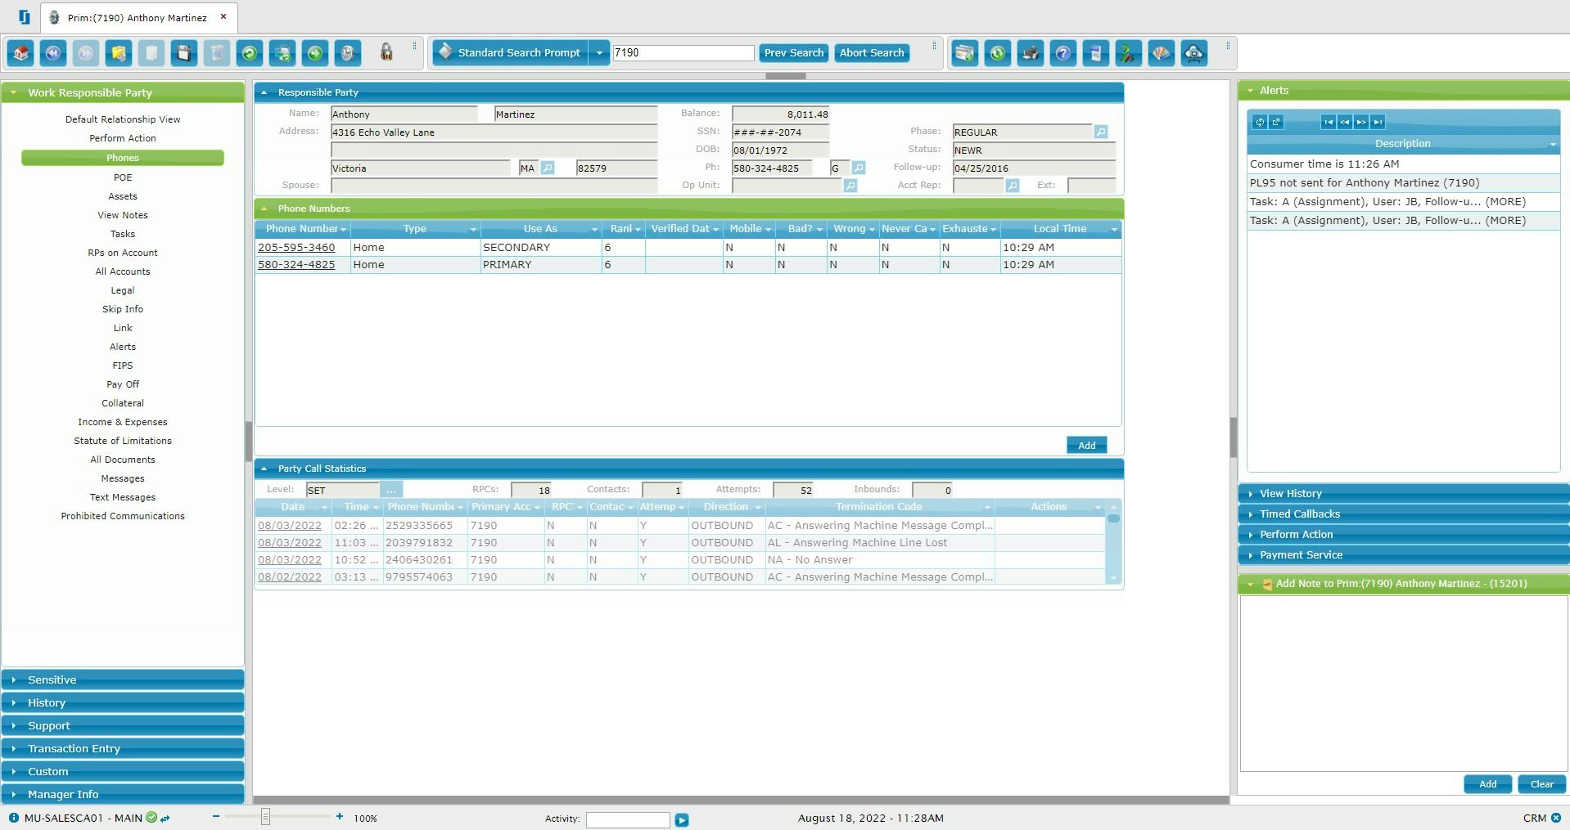Expand the Sensitive section in the sidebar
Image resolution: width=1570 pixels, height=830 pixels.
click(x=122, y=680)
